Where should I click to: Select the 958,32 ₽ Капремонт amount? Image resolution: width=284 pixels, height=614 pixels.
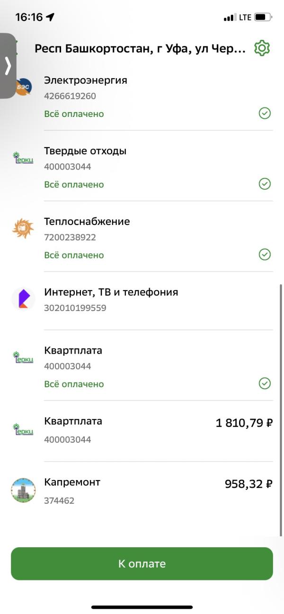pos(248,484)
